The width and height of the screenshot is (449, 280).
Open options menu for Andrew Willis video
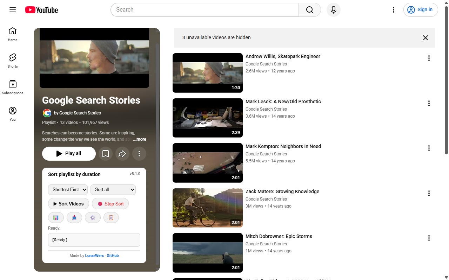point(429,58)
